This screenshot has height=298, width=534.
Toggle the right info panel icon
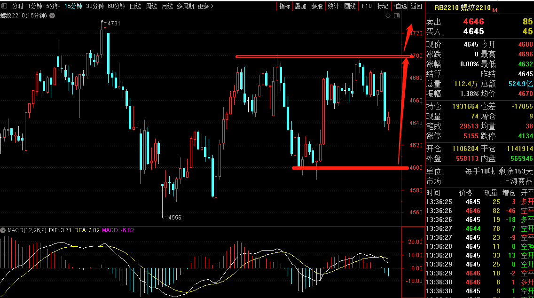point(397,16)
